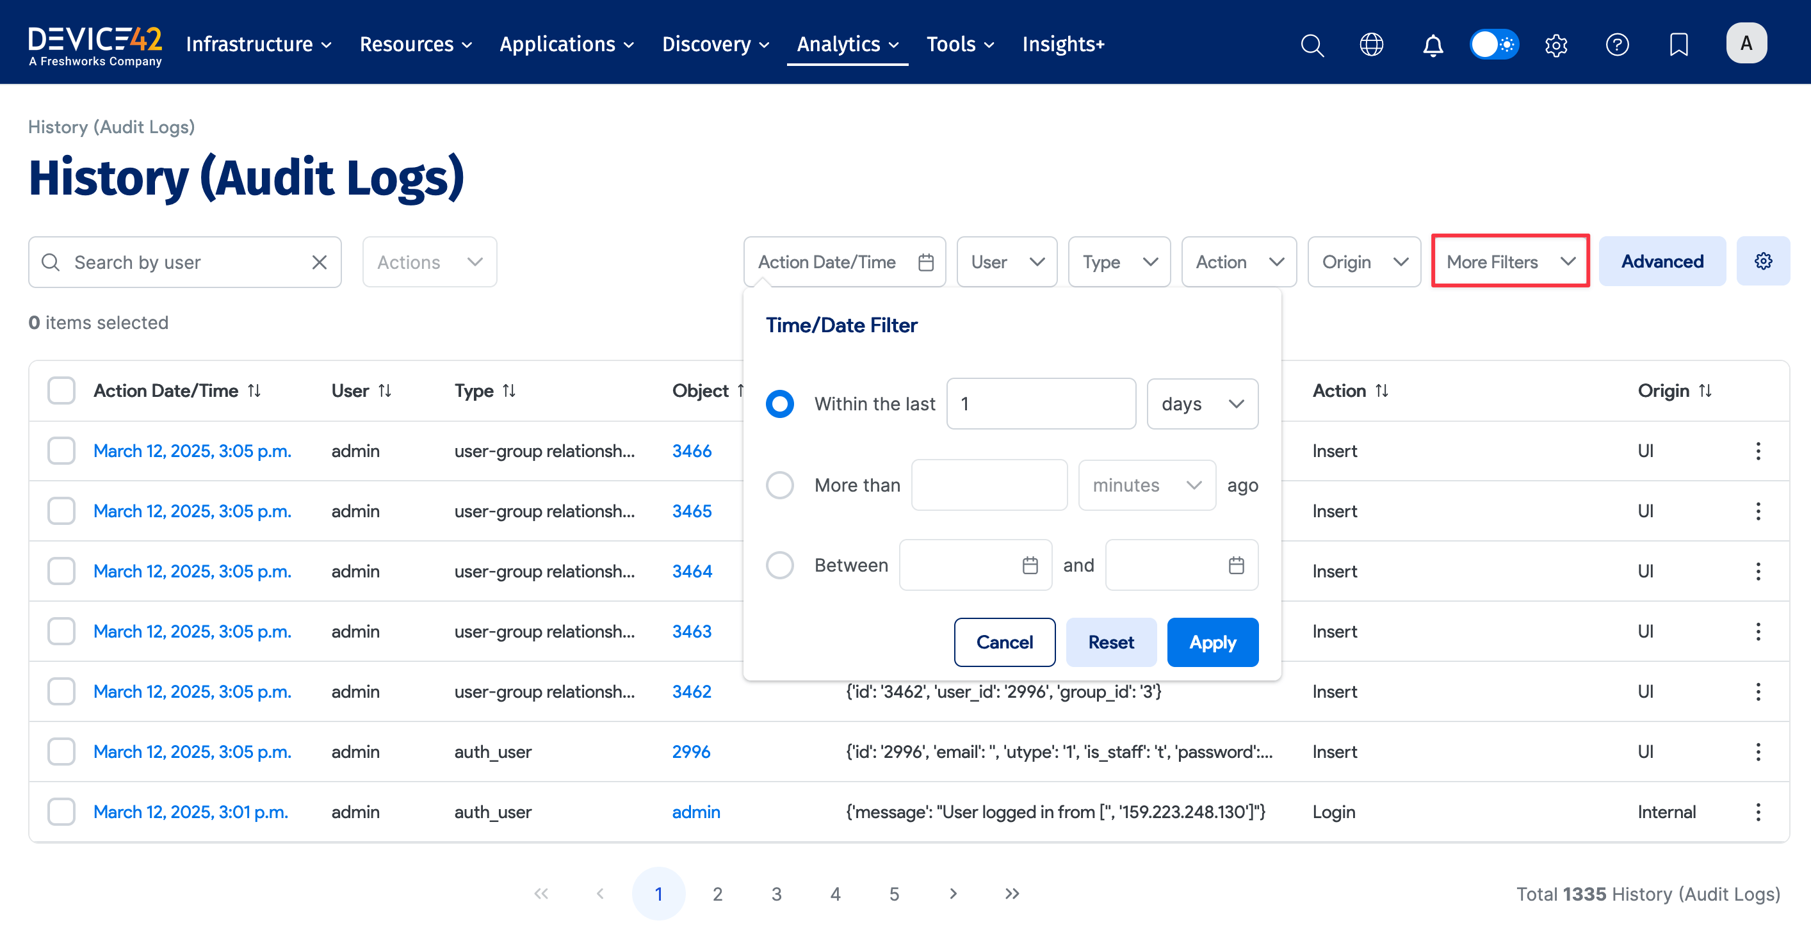Check the select-all checkbox in table header

[61, 390]
